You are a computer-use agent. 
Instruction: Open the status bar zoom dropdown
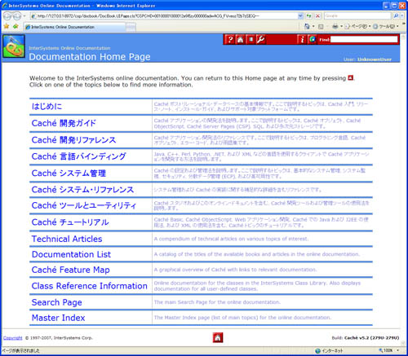click(398, 350)
